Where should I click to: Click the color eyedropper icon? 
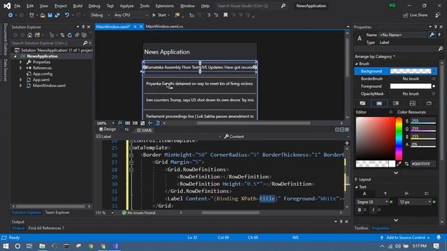click(x=399, y=164)
